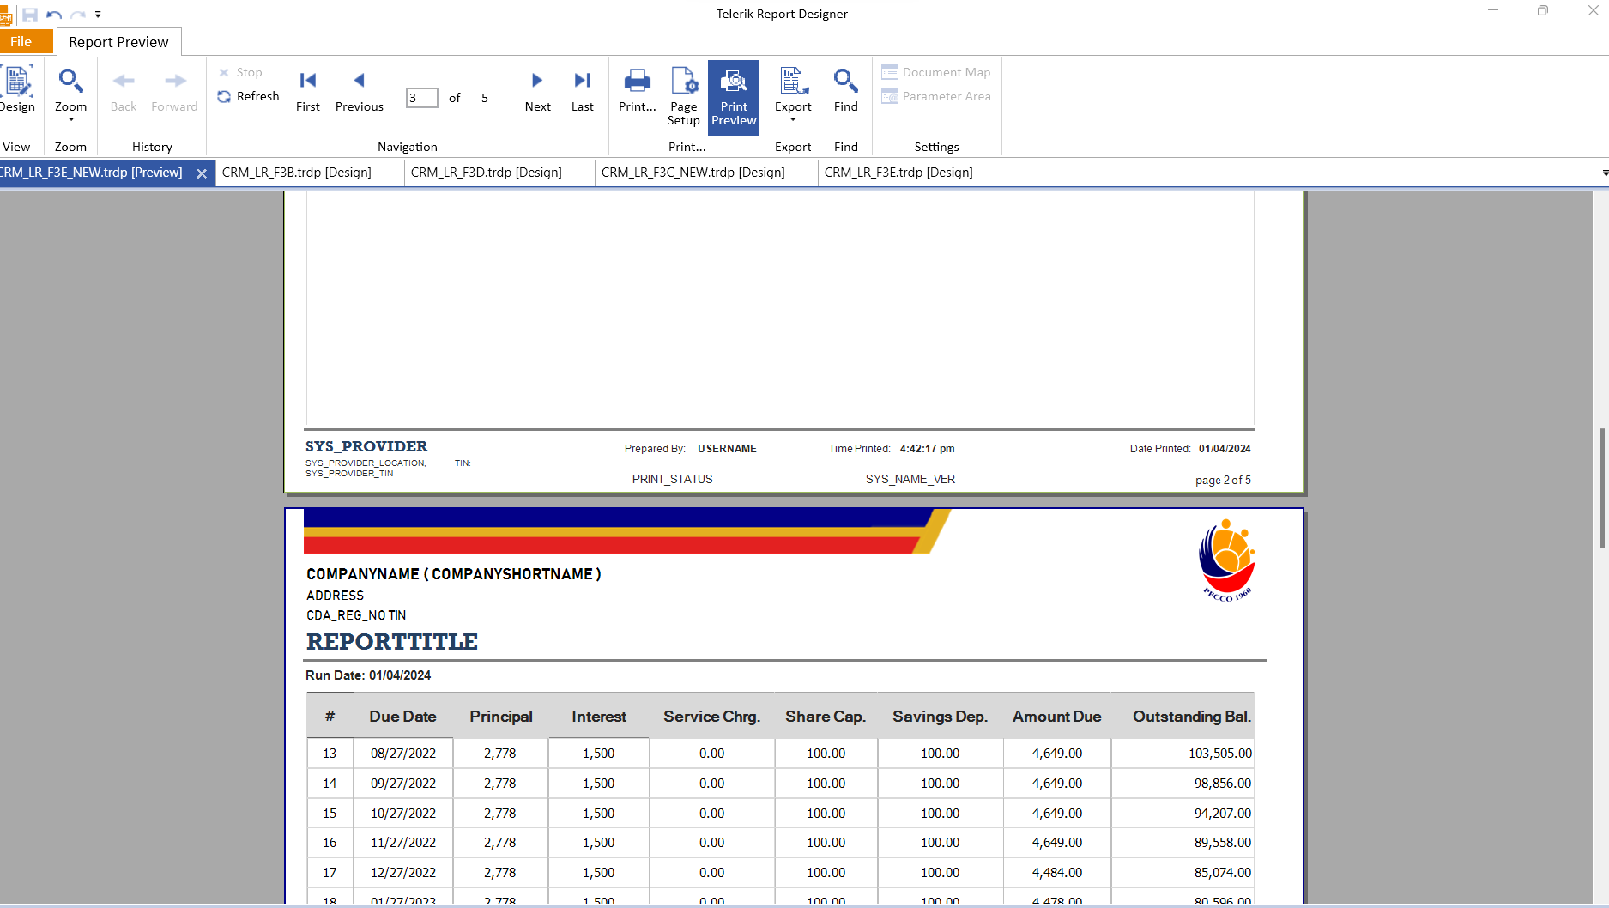
Task: Expand the tab overflow chevron
Action: click(x=1604, y=173)
